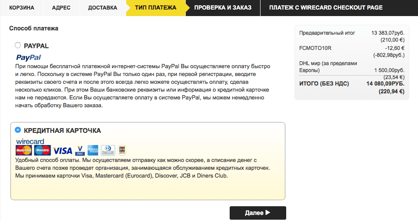Image resolution: width=418 pixels, height=221 pixels.
Task: Click the V PAY card icon
Action: [80, 151]
